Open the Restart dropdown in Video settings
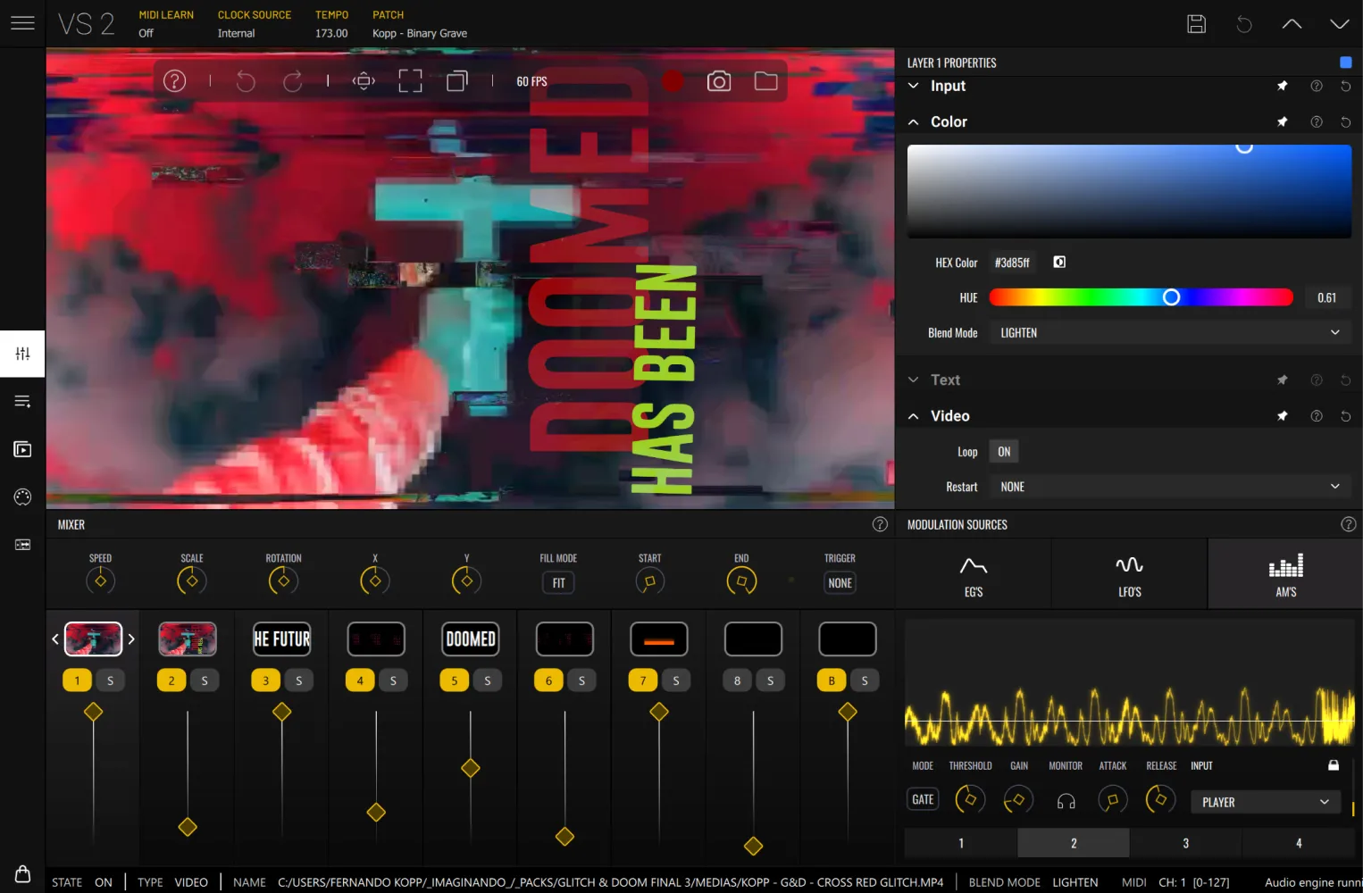This screenshot has width=1363, height=893. 1169,486
